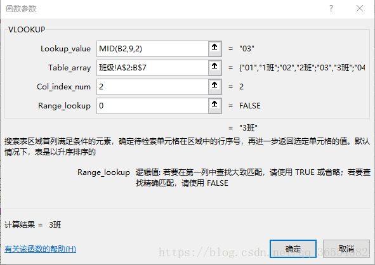Image resolution: width=375 pixels, height=265 pixels.
Task: Cancel the dialog using 取消 button
Action: [x=346, y=249]
